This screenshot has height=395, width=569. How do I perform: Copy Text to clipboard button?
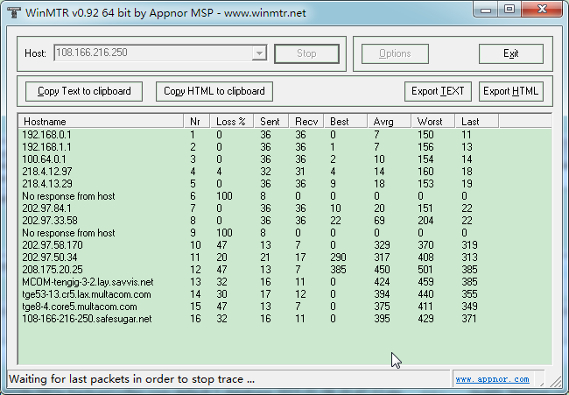(84, 91)
